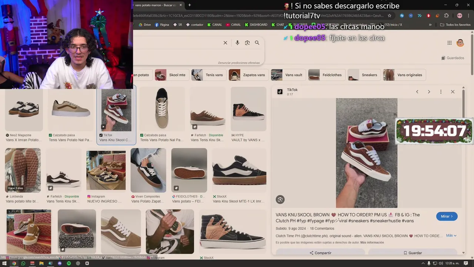Go to next image in preview panel
The width and height of the screenshot is (474, 267).
(x=429, y=92)
